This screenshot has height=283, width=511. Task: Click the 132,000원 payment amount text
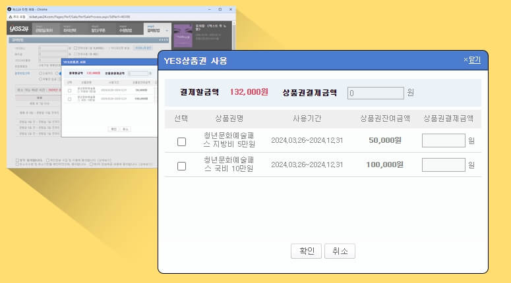(249, 92)
